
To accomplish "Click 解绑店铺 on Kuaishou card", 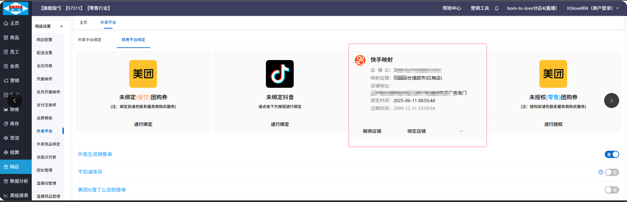I will (x=372, y=131).
